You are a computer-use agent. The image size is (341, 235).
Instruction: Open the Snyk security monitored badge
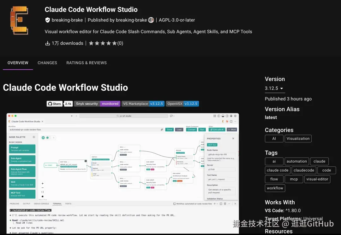(x=97, y=104)
